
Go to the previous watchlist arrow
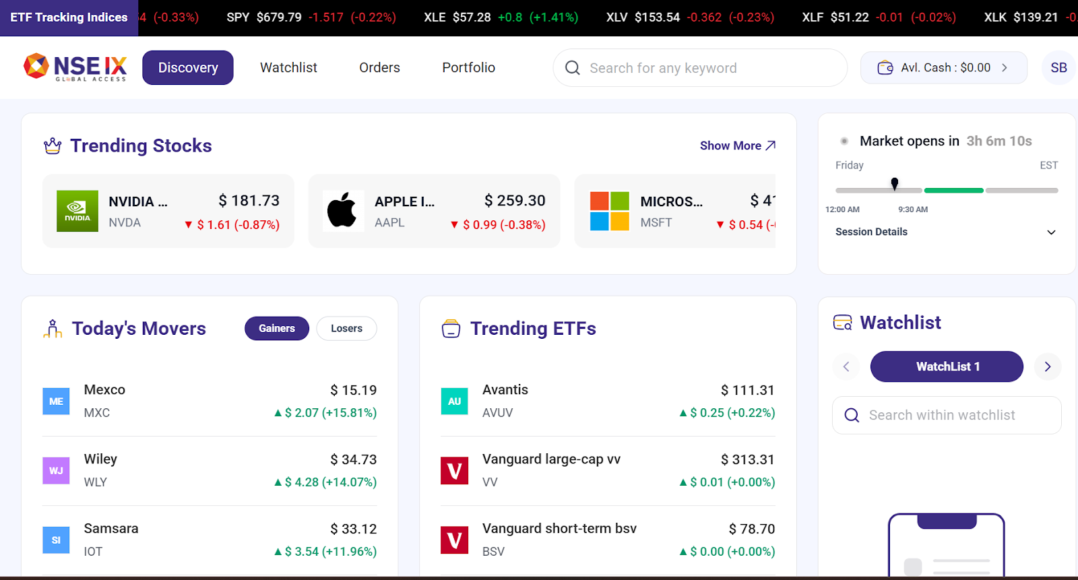(846, 366)
